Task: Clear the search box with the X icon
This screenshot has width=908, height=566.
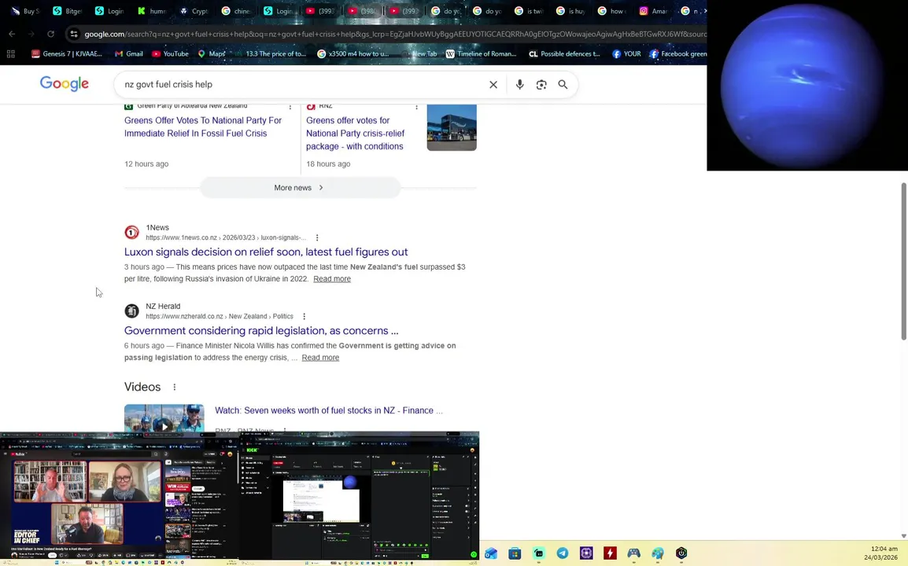Action: coord(493,84)
